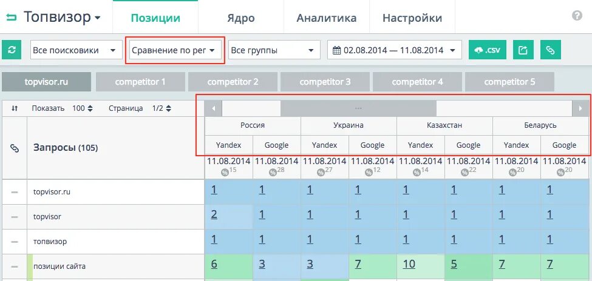Open position 6 for позиции сайта Россия Yandex
This screenshot has width=592, height=281.
click(214, 265)
